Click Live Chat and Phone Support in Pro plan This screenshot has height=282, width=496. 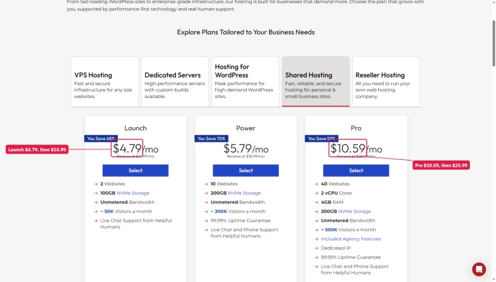tap(355, 270)
